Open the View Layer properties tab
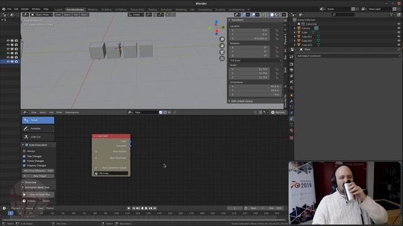This screenshot has height=226, width=403. click(x=292, y=76)
